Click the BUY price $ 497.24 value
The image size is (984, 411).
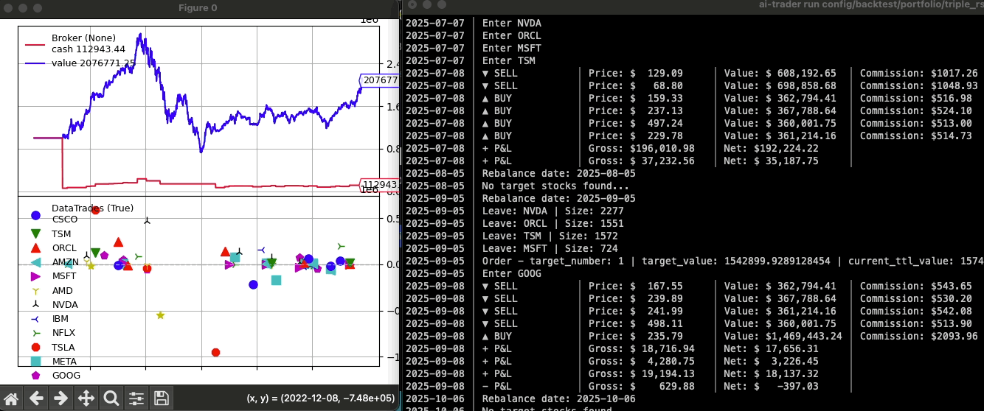point(636,123)
